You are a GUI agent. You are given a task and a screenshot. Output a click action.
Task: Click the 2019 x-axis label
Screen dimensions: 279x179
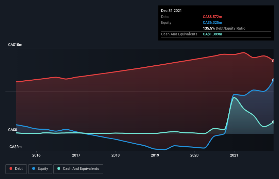click(x=155, y=155)
